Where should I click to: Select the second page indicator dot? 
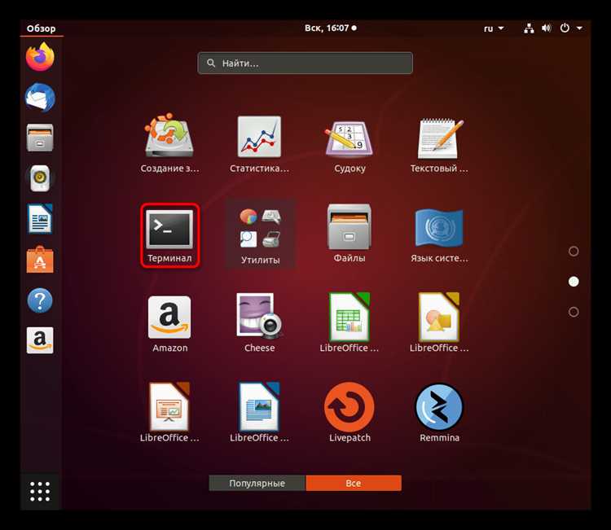tap(574, 282)
